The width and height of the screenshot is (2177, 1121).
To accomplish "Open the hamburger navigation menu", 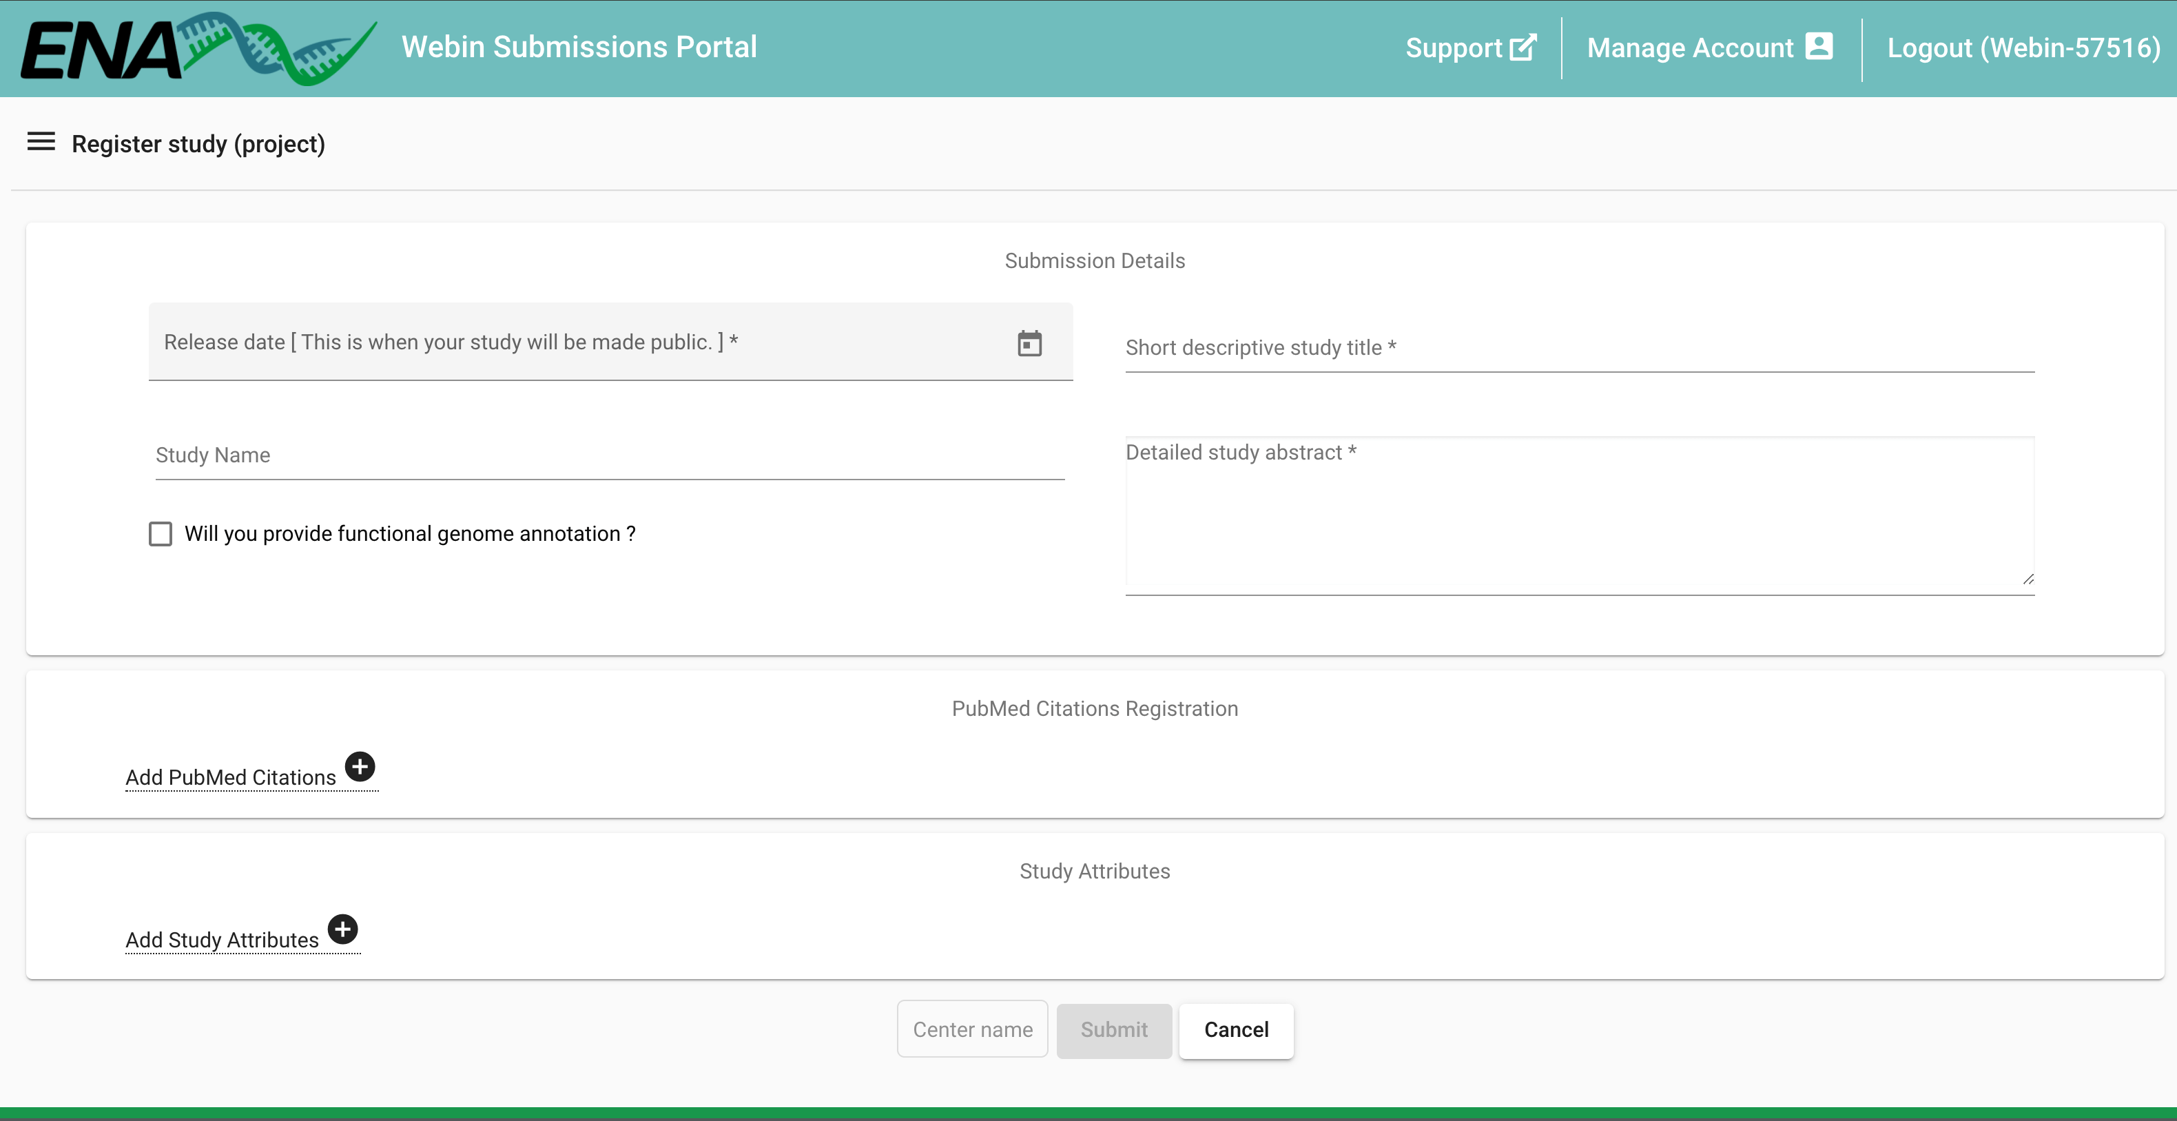I will [41, 142].
